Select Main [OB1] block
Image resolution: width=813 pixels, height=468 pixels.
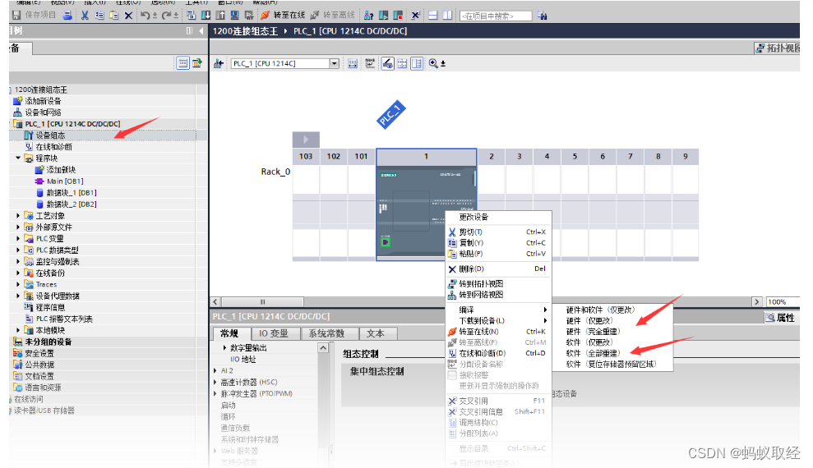65,181
